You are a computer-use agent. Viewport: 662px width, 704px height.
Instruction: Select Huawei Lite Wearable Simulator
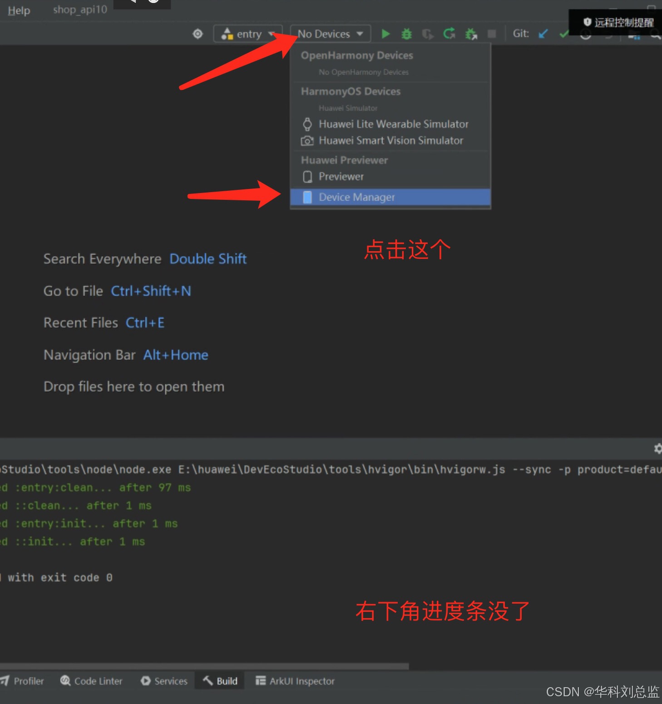click(x=390, y=124)
